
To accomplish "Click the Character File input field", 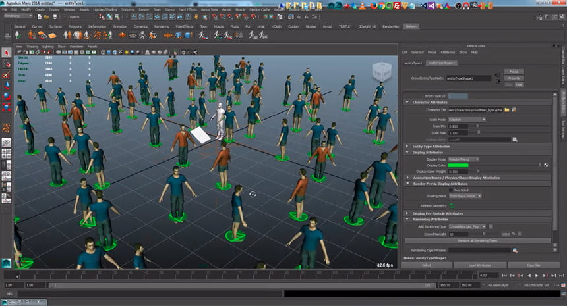I will pos(475,110).
